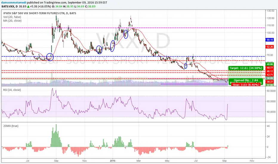Select the BATS:VXX, D symbol label

point(10,6)
